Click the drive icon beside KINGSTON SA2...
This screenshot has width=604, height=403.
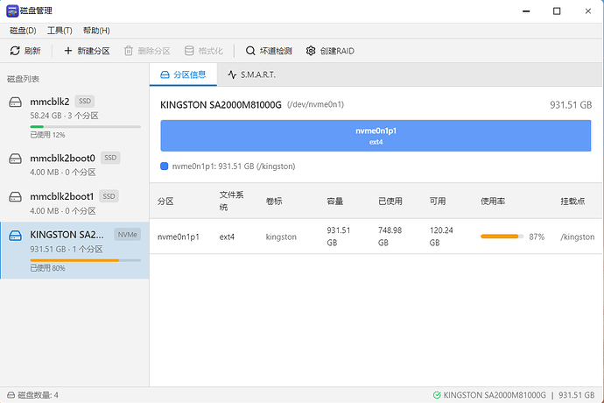(x=16, y=236)
